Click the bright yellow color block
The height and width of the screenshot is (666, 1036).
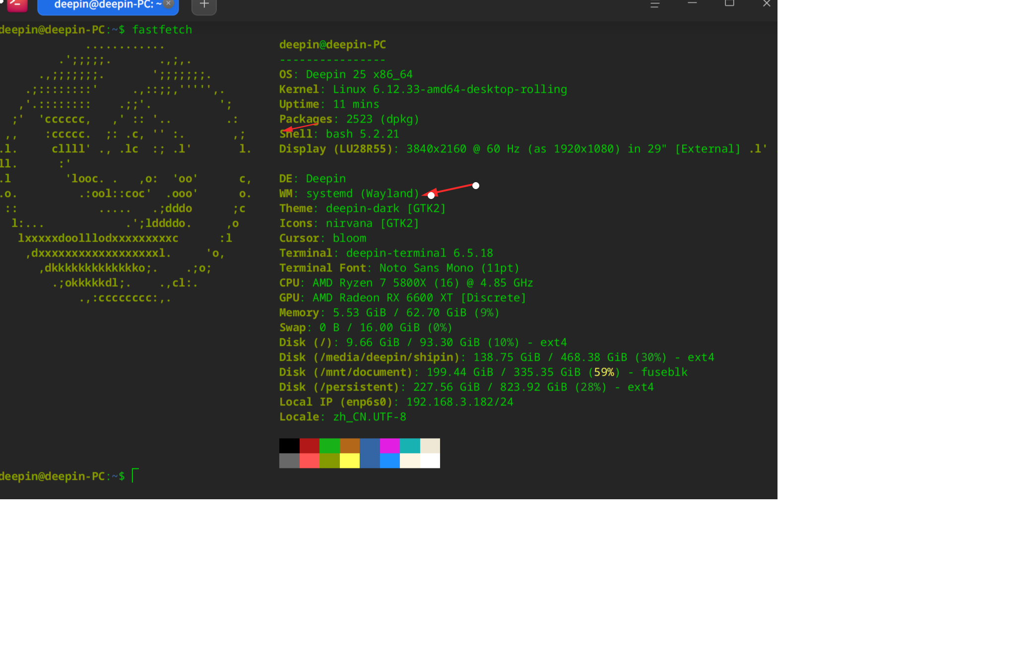350,461
